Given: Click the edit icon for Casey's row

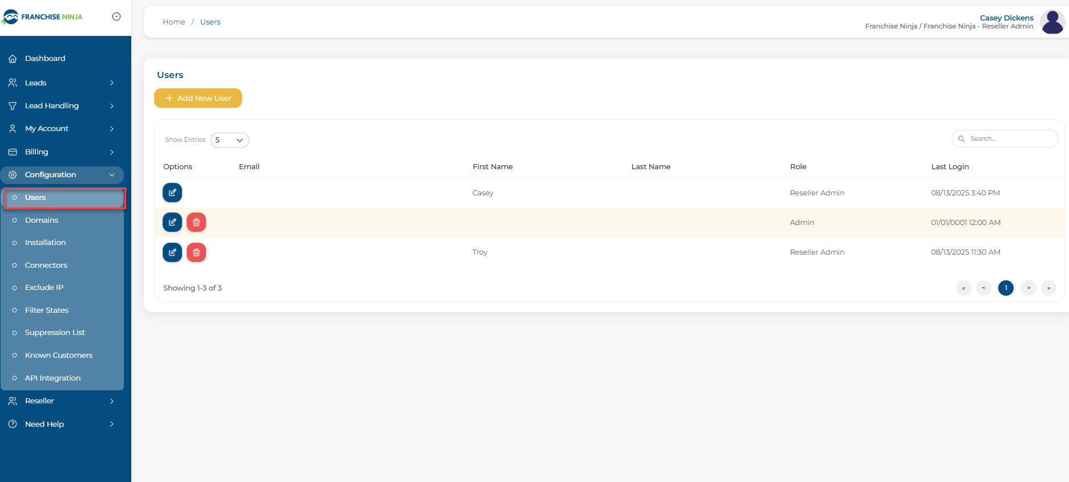Looking at the screenshot, I should point(172,193).
